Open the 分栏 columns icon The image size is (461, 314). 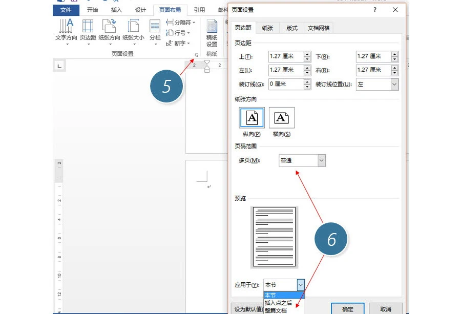click(x=155, y=32)
